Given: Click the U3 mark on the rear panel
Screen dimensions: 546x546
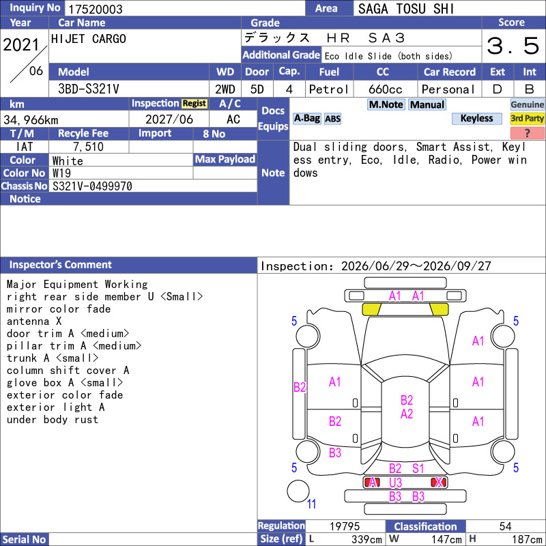Looking at the screenshot, I should [x=396, y=483].
